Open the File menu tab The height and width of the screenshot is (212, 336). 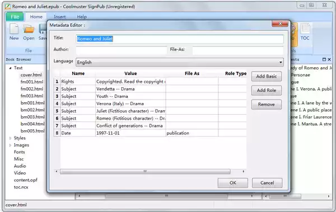click(15, 17)
